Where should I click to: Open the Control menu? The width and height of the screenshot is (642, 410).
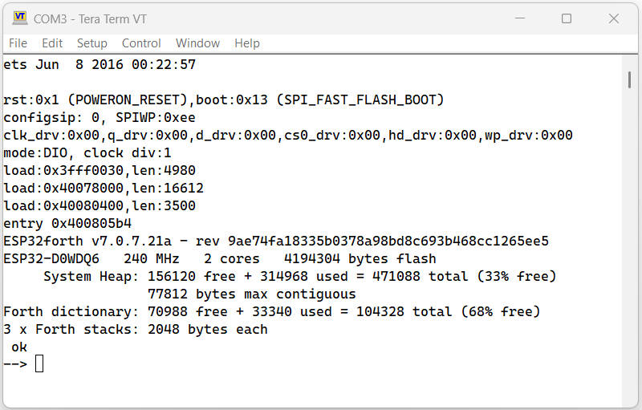coord(141,43)
